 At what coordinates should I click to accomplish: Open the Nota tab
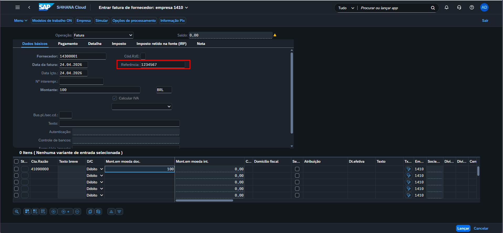[201, 44]
